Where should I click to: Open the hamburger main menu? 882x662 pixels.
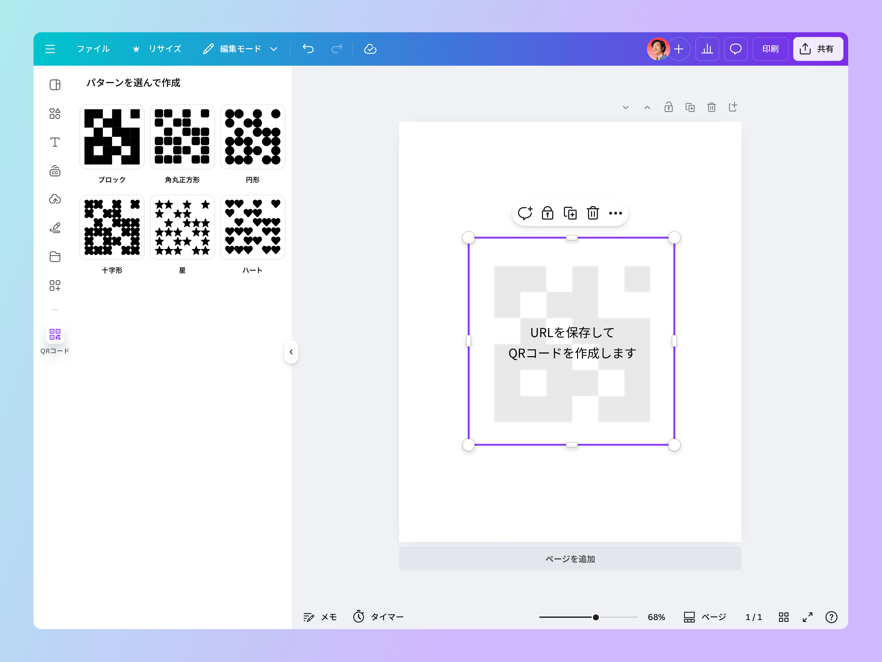[x=50, y=49]
